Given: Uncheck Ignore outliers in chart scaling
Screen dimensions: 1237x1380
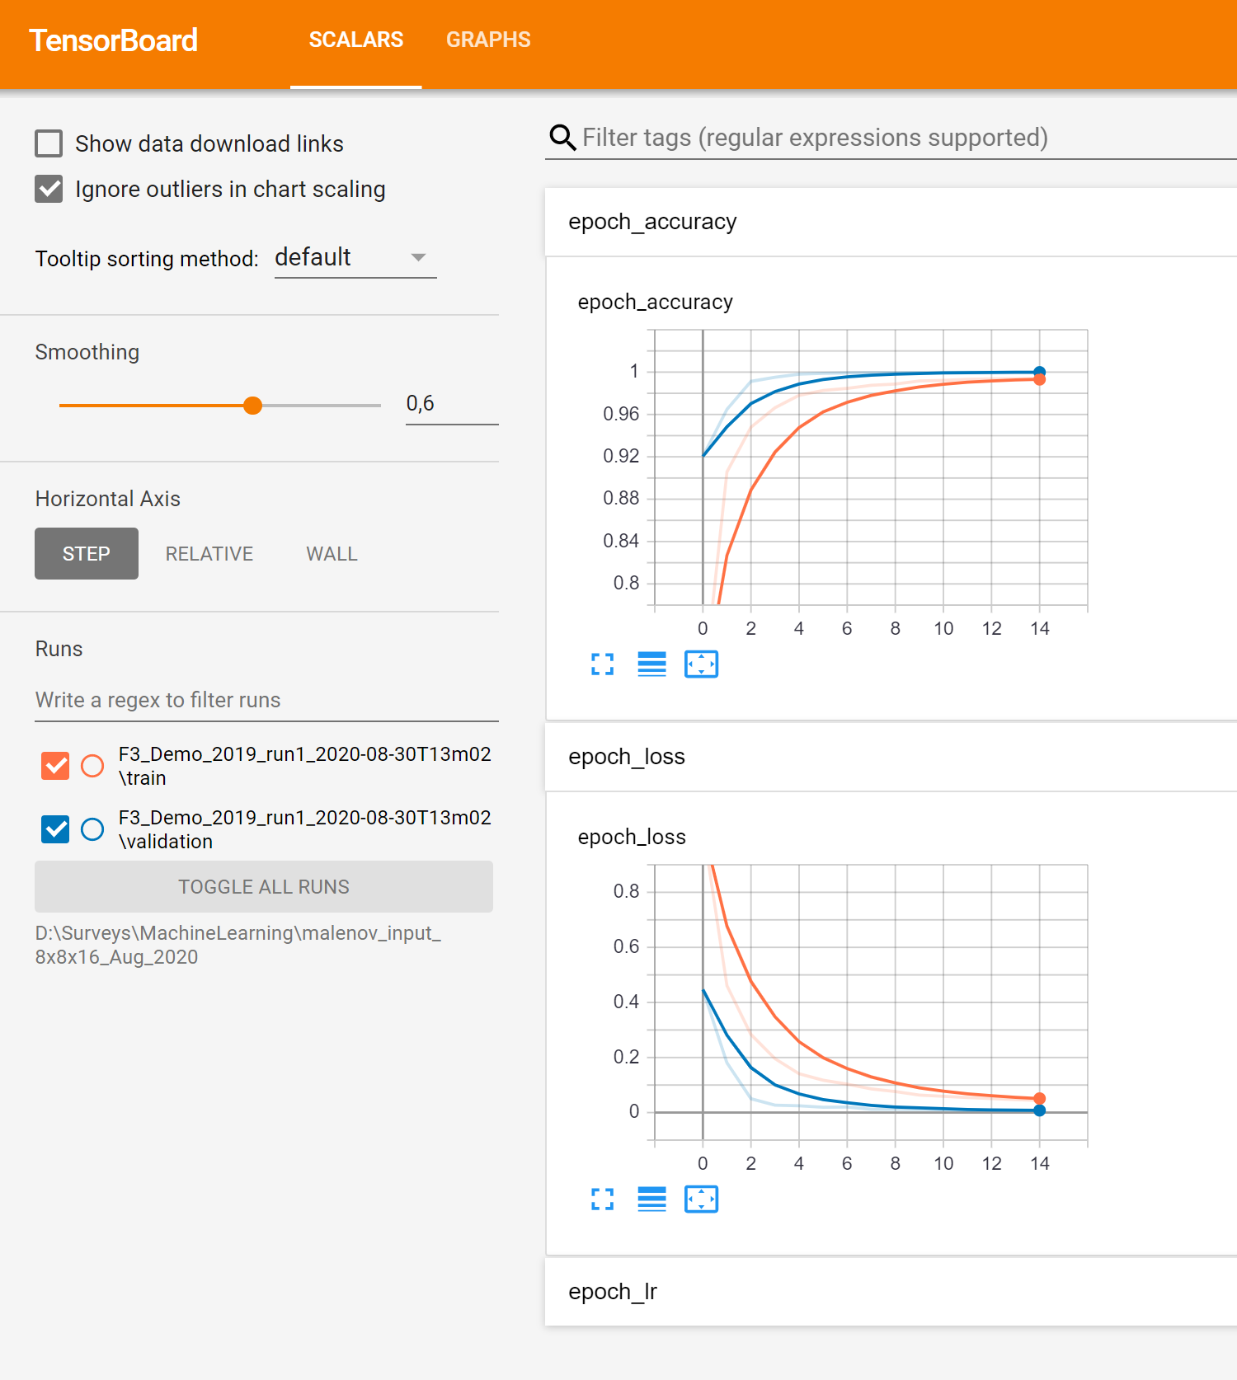Looking at the screenshot, I should [x=49, y=189].
